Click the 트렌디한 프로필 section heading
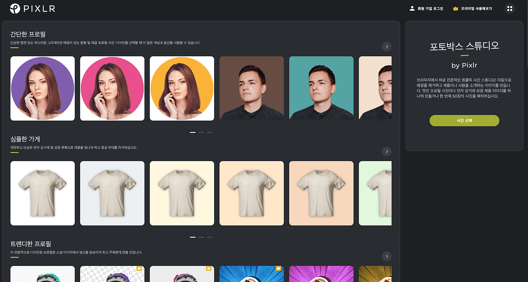This screenshot has height=282, width=528. pos(31,244)
